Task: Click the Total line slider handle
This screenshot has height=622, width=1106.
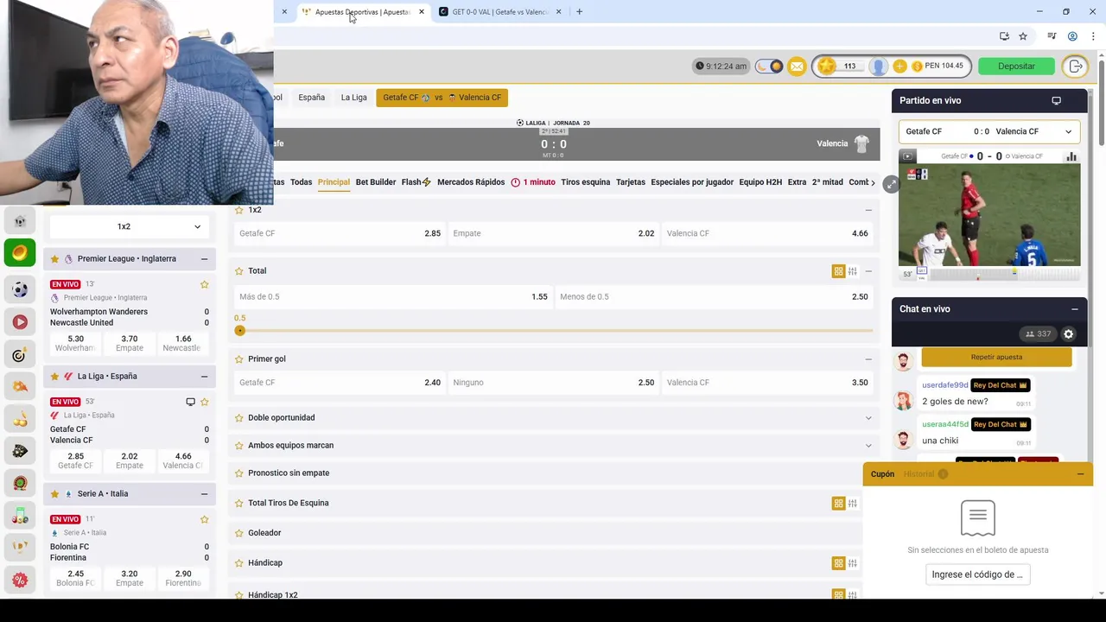Action: click(x=239, y=331)
